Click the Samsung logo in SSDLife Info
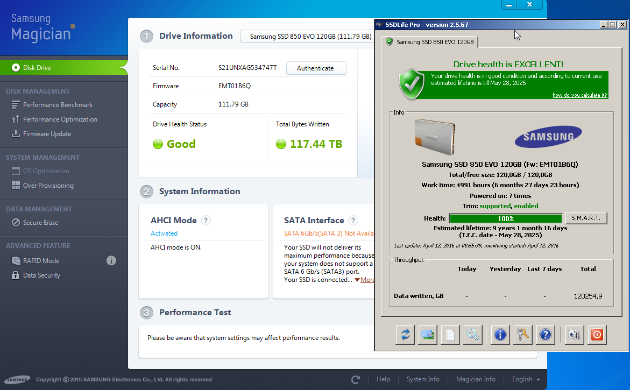630x390 pixels. tap(548, 137)
